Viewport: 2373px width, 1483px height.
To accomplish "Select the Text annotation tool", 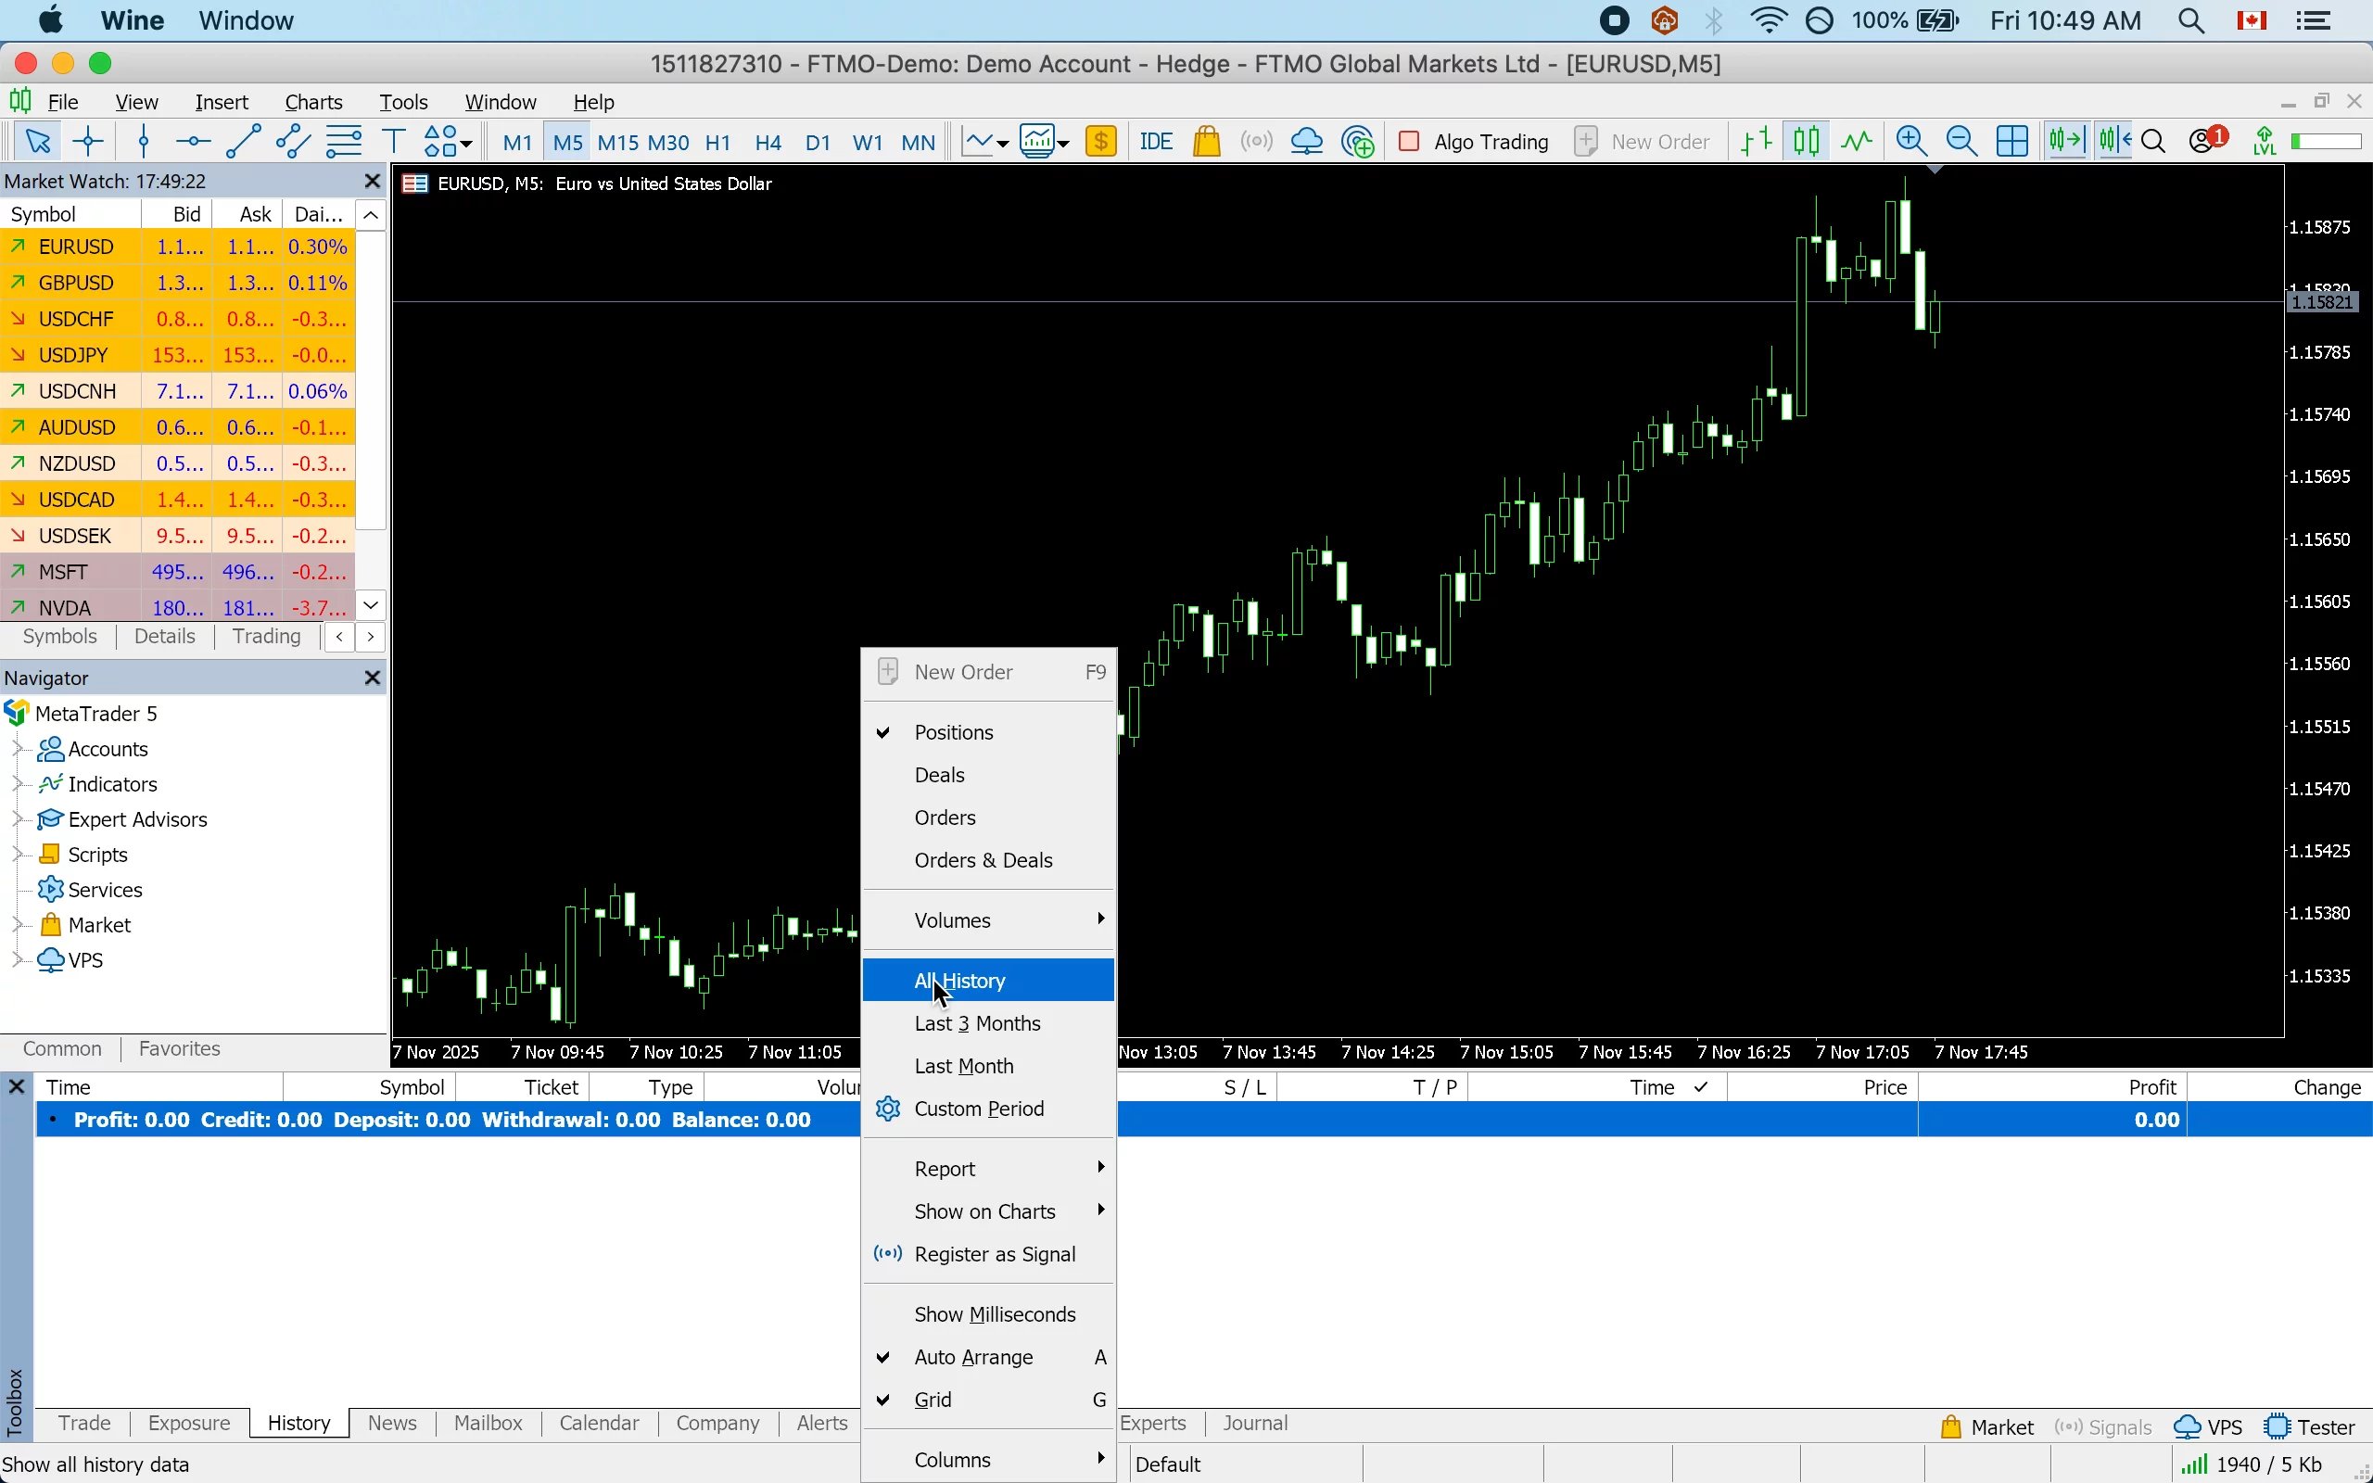I will 392,140.
